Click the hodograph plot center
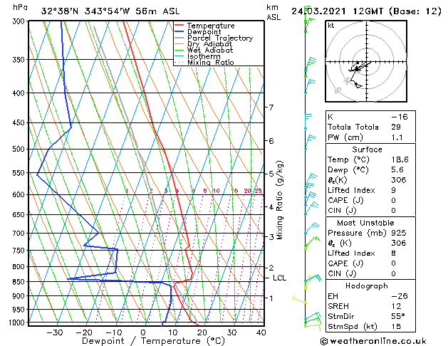Screen dimensions: 448x346 [366, 61]
